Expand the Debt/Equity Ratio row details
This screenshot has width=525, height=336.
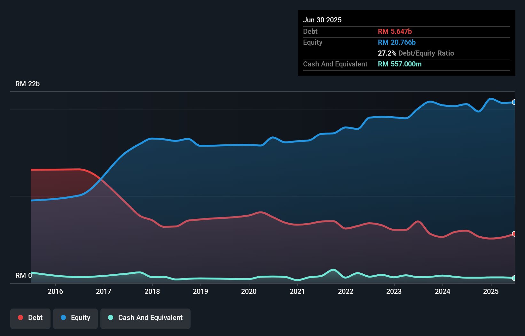coord(416,53)
